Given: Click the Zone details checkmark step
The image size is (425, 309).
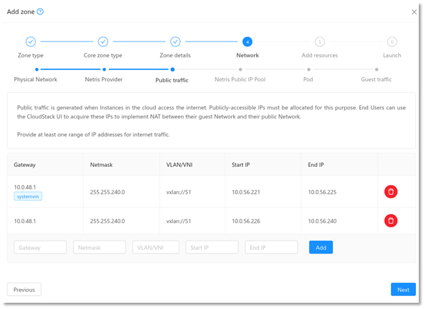Looking at the screenshot, I should (175, 42).
